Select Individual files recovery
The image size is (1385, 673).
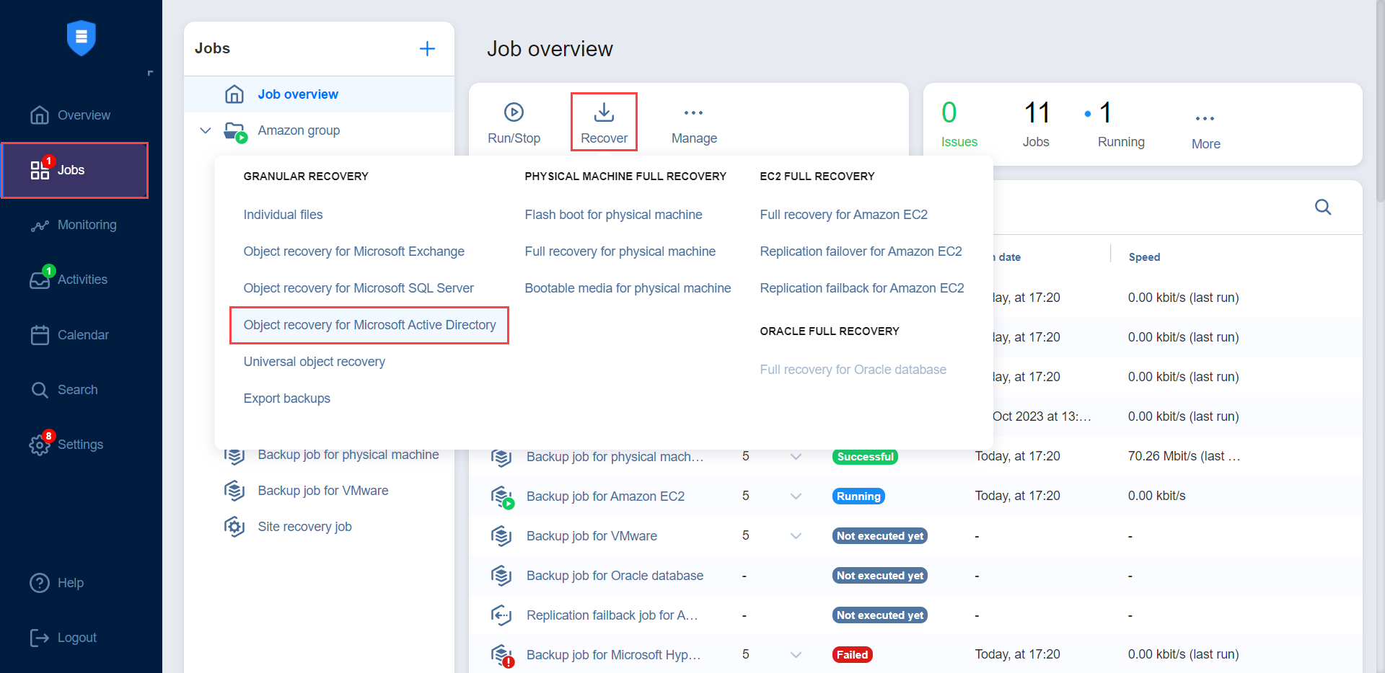tap(283, 215)
